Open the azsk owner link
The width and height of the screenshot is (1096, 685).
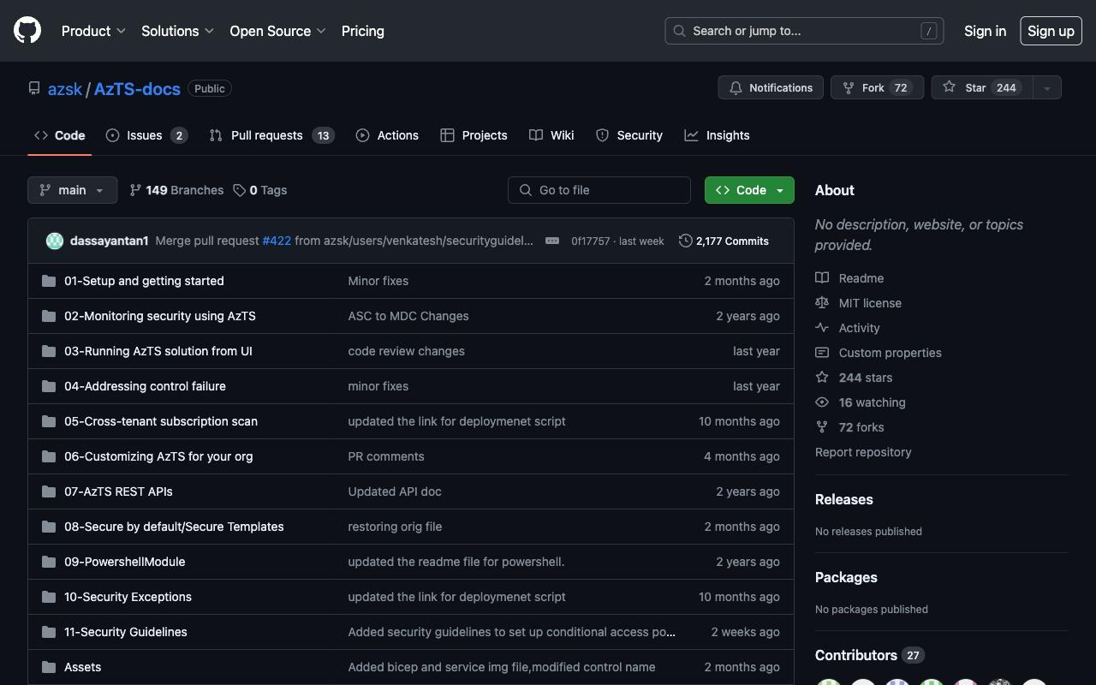[65, 89]
